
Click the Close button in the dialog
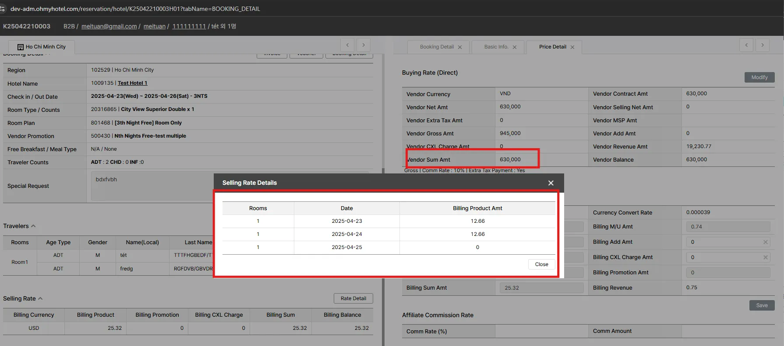pos(541,264)
